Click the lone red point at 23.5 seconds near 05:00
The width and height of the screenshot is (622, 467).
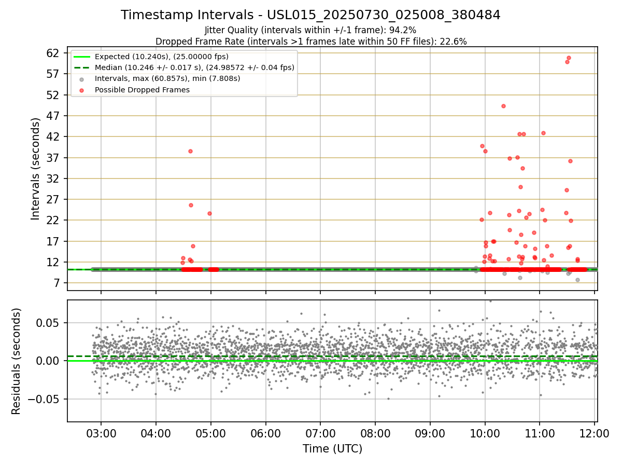(x=209, y=213)
